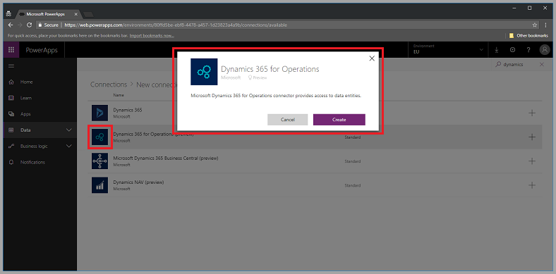Expand the Data chevron

click(69, 130)
